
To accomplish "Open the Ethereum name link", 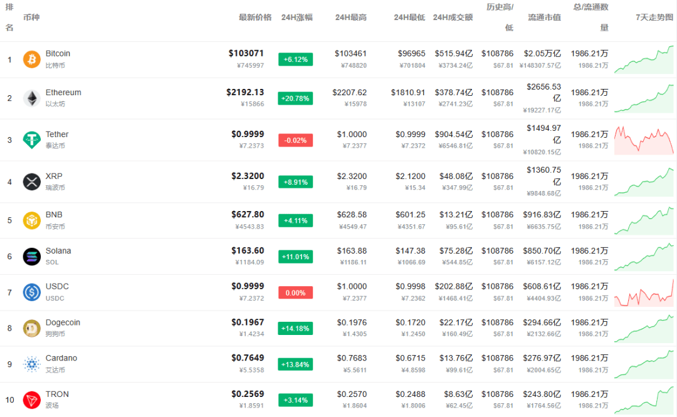I will click(x=63, y=93).
